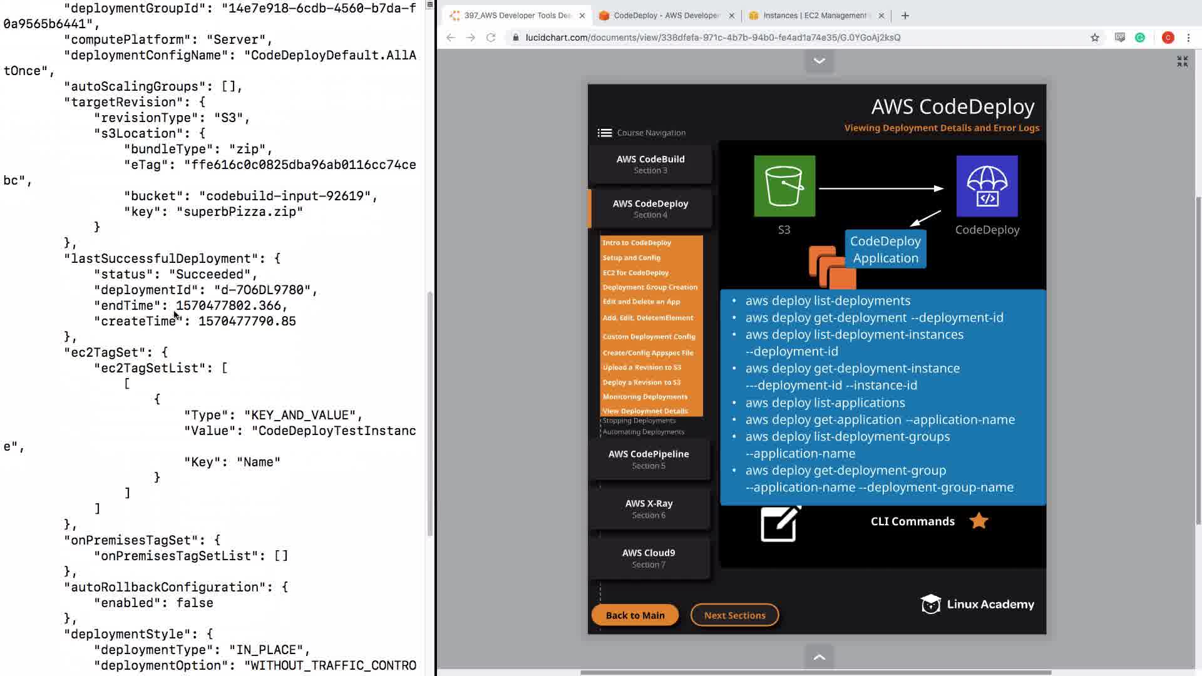This screenshot has height=676, width=1202.
Task: Click the Next Sections button
Action: [x=734, y=615]
